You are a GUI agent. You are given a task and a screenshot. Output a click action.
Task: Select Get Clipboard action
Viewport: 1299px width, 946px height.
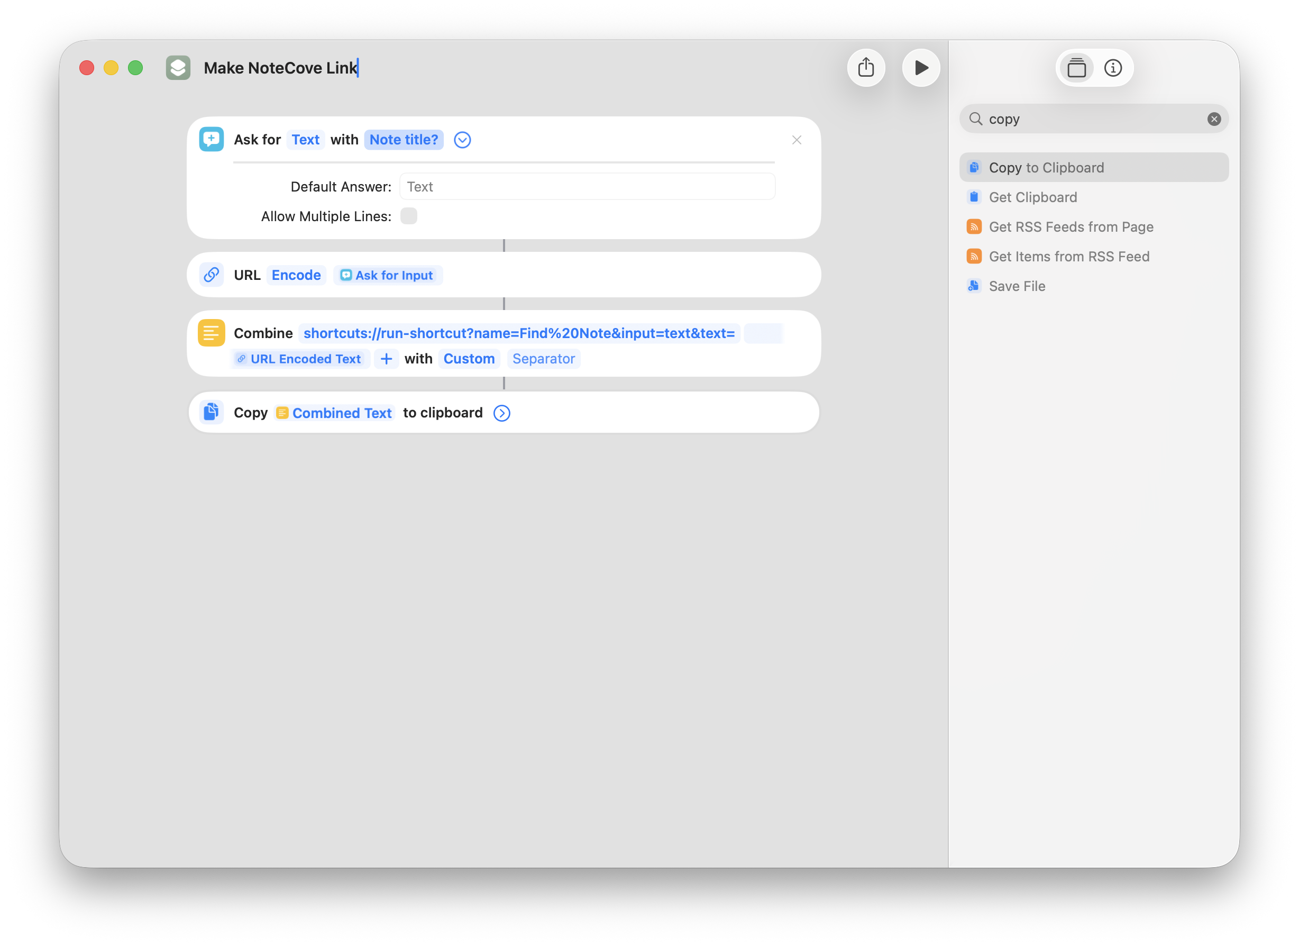[x=1093, y=197]
